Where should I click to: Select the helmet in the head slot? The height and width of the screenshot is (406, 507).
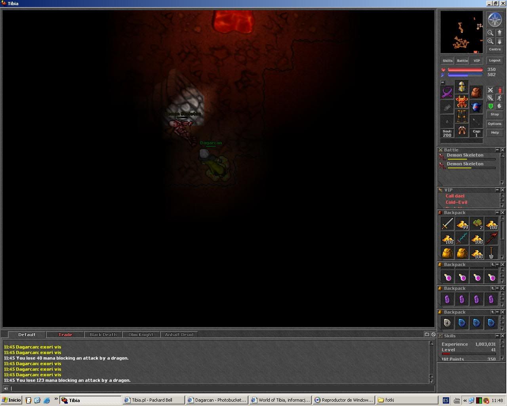pyautogui.click(x=461, y=87)
